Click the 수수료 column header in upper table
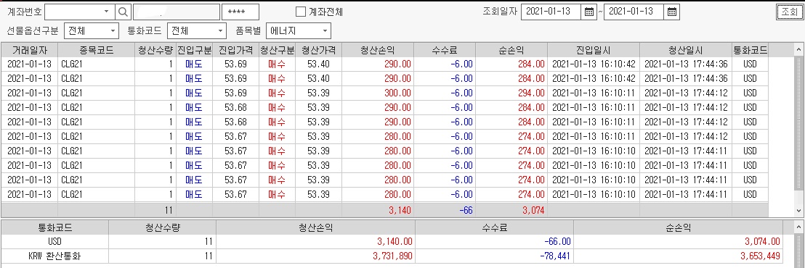The width and height of the screenshot is (805, 268). 445,50
